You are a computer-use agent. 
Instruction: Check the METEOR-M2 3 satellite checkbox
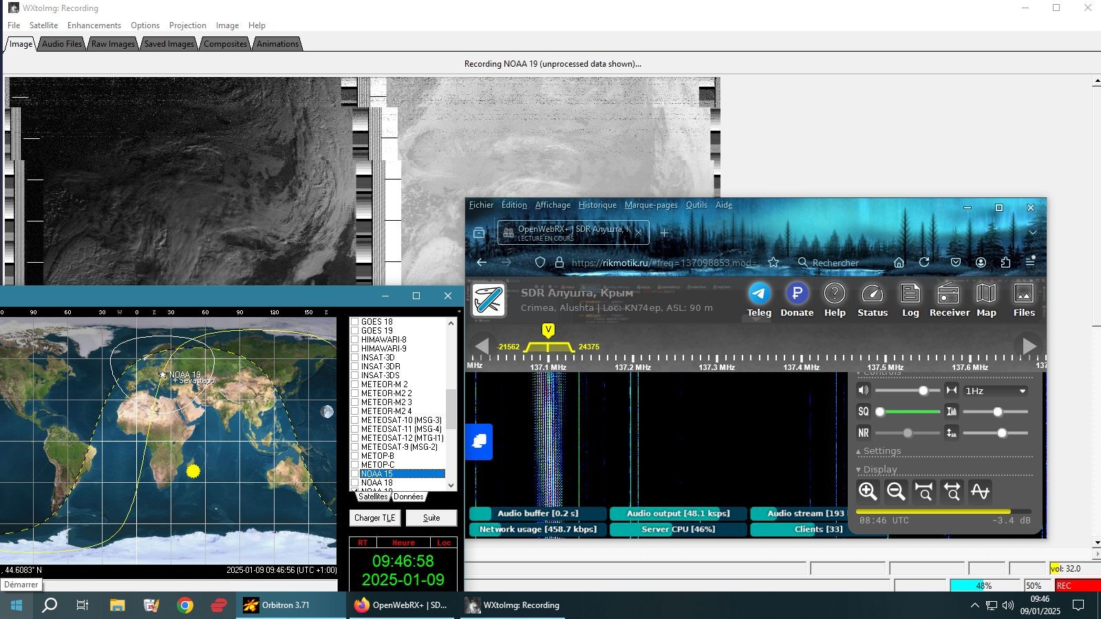point(355,402)
